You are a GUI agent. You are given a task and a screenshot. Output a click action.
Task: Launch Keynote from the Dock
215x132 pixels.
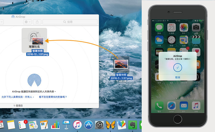(x=66, y=125)
